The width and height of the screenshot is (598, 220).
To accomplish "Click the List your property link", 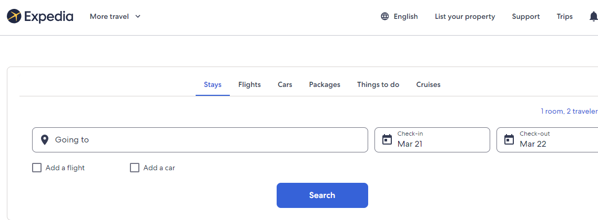I will tap(465, 16).
